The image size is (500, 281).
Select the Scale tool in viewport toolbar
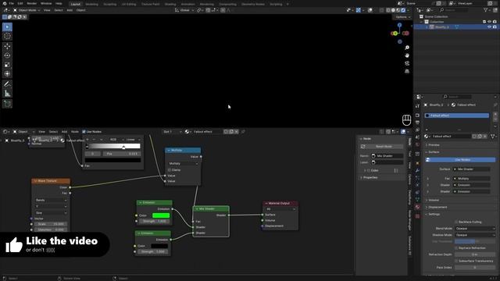tap(7, 65)
